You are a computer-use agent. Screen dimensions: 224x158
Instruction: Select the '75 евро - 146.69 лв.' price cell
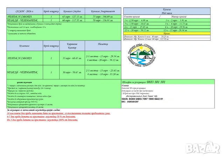pos(103,17)
